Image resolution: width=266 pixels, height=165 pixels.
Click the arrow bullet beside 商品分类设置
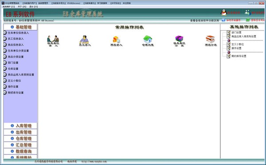[5, 57]
